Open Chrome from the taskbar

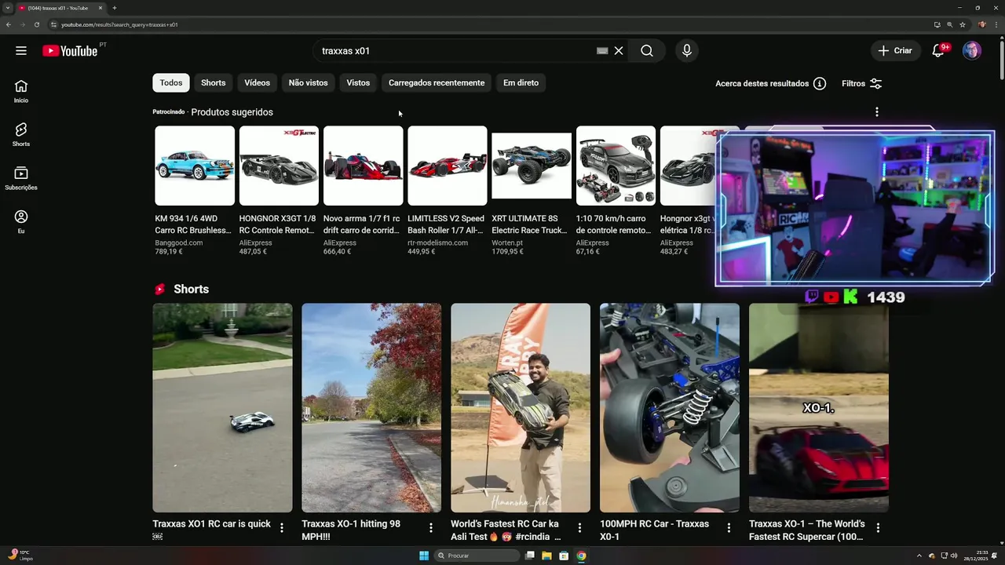click(x=581, y=556)
